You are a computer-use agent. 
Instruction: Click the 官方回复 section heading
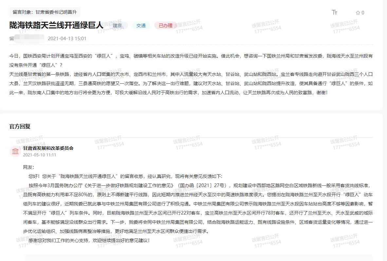click(20, 127)
